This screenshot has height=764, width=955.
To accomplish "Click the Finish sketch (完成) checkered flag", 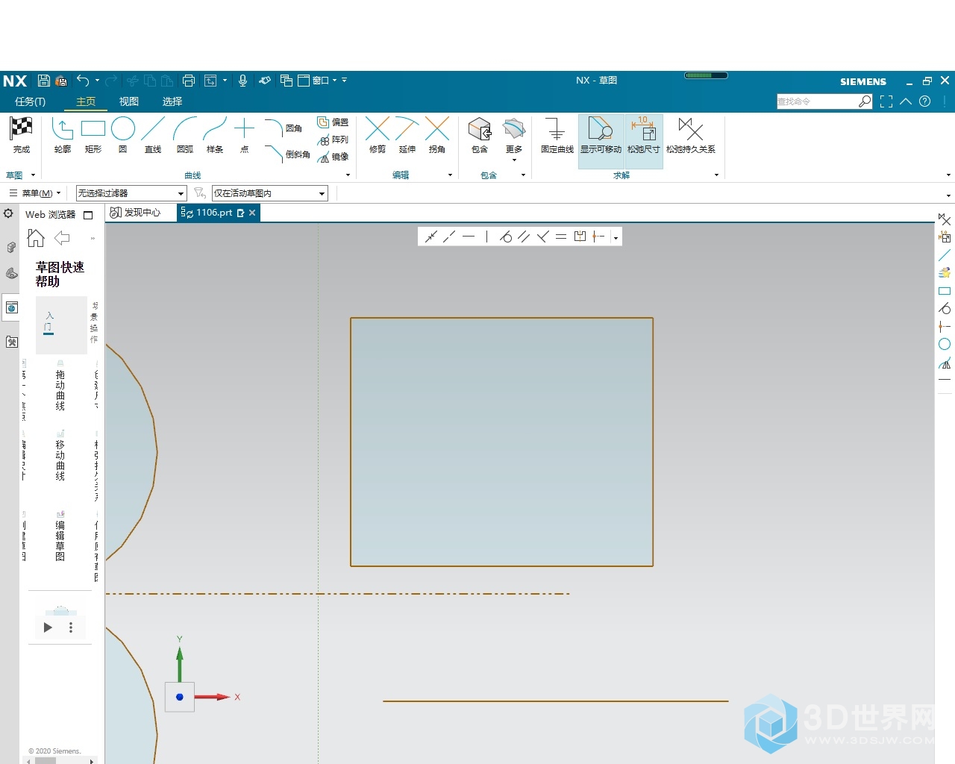I will point(21,136).
